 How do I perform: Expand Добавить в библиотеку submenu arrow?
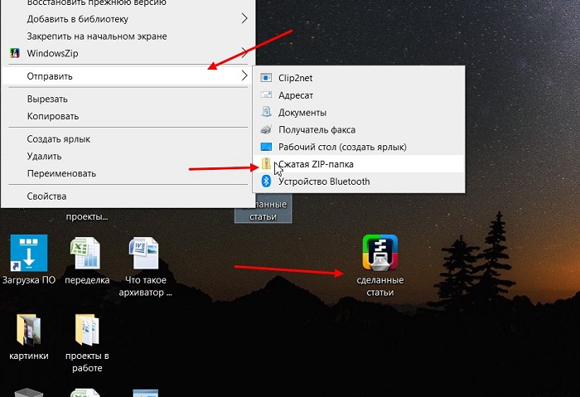click(244, 18)
